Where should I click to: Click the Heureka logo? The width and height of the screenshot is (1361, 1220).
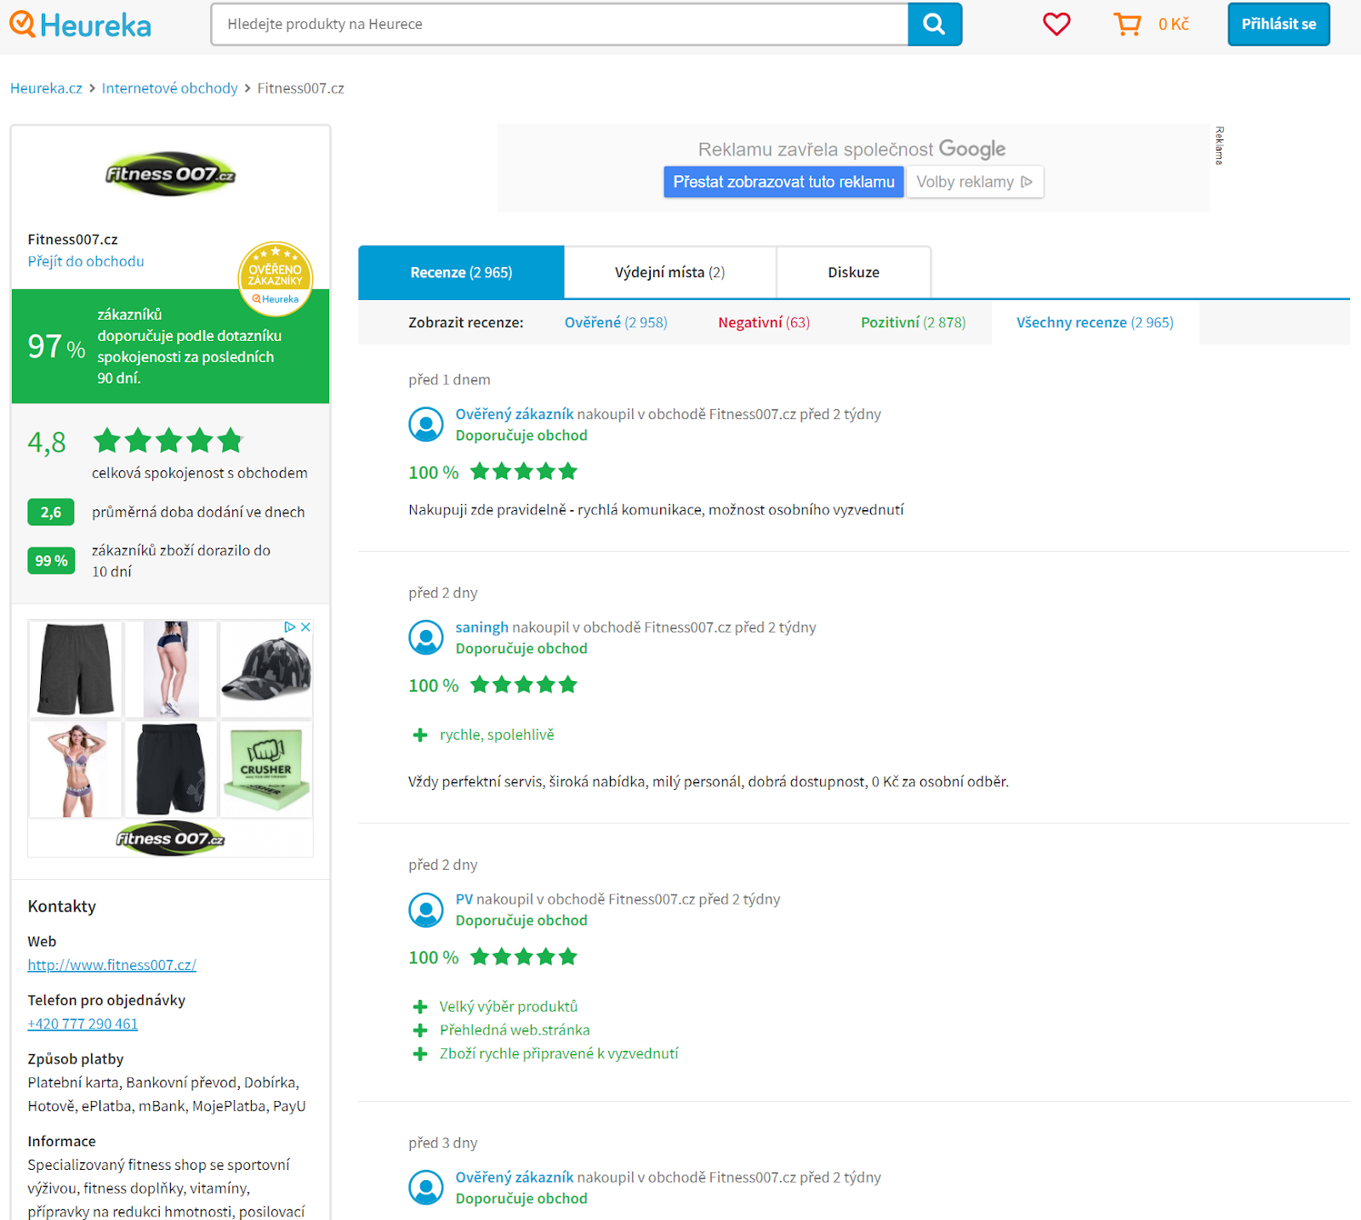[80, 25]
